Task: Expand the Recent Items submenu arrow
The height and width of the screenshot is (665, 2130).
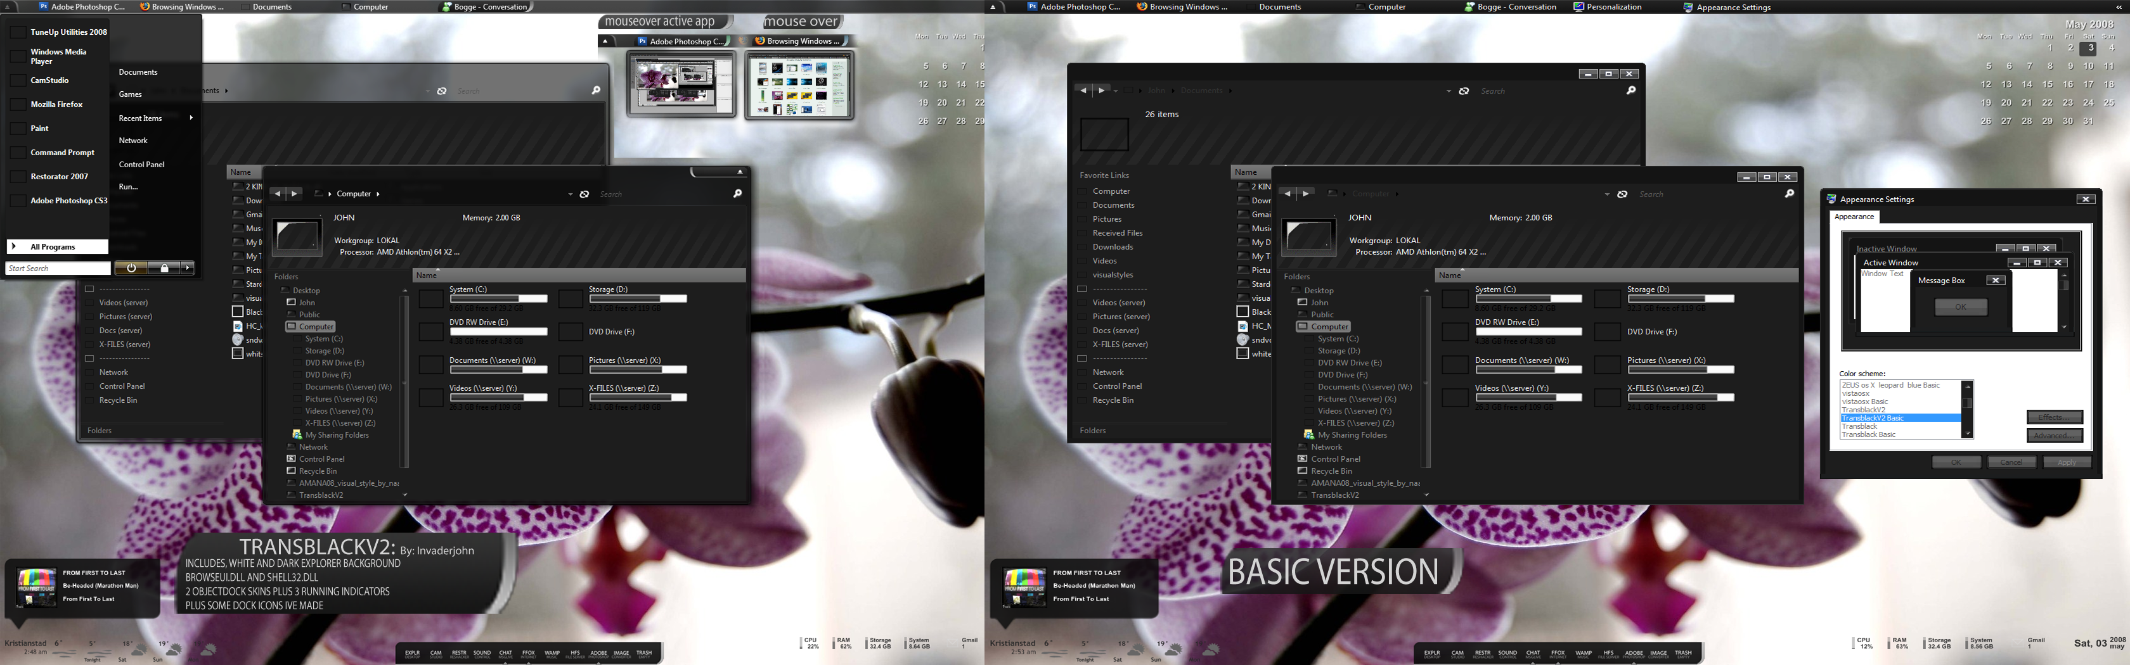Action: click(x=191, y=117)
